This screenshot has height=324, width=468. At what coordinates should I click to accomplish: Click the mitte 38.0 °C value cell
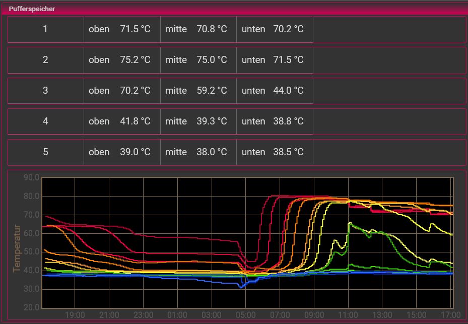(198, 152)
